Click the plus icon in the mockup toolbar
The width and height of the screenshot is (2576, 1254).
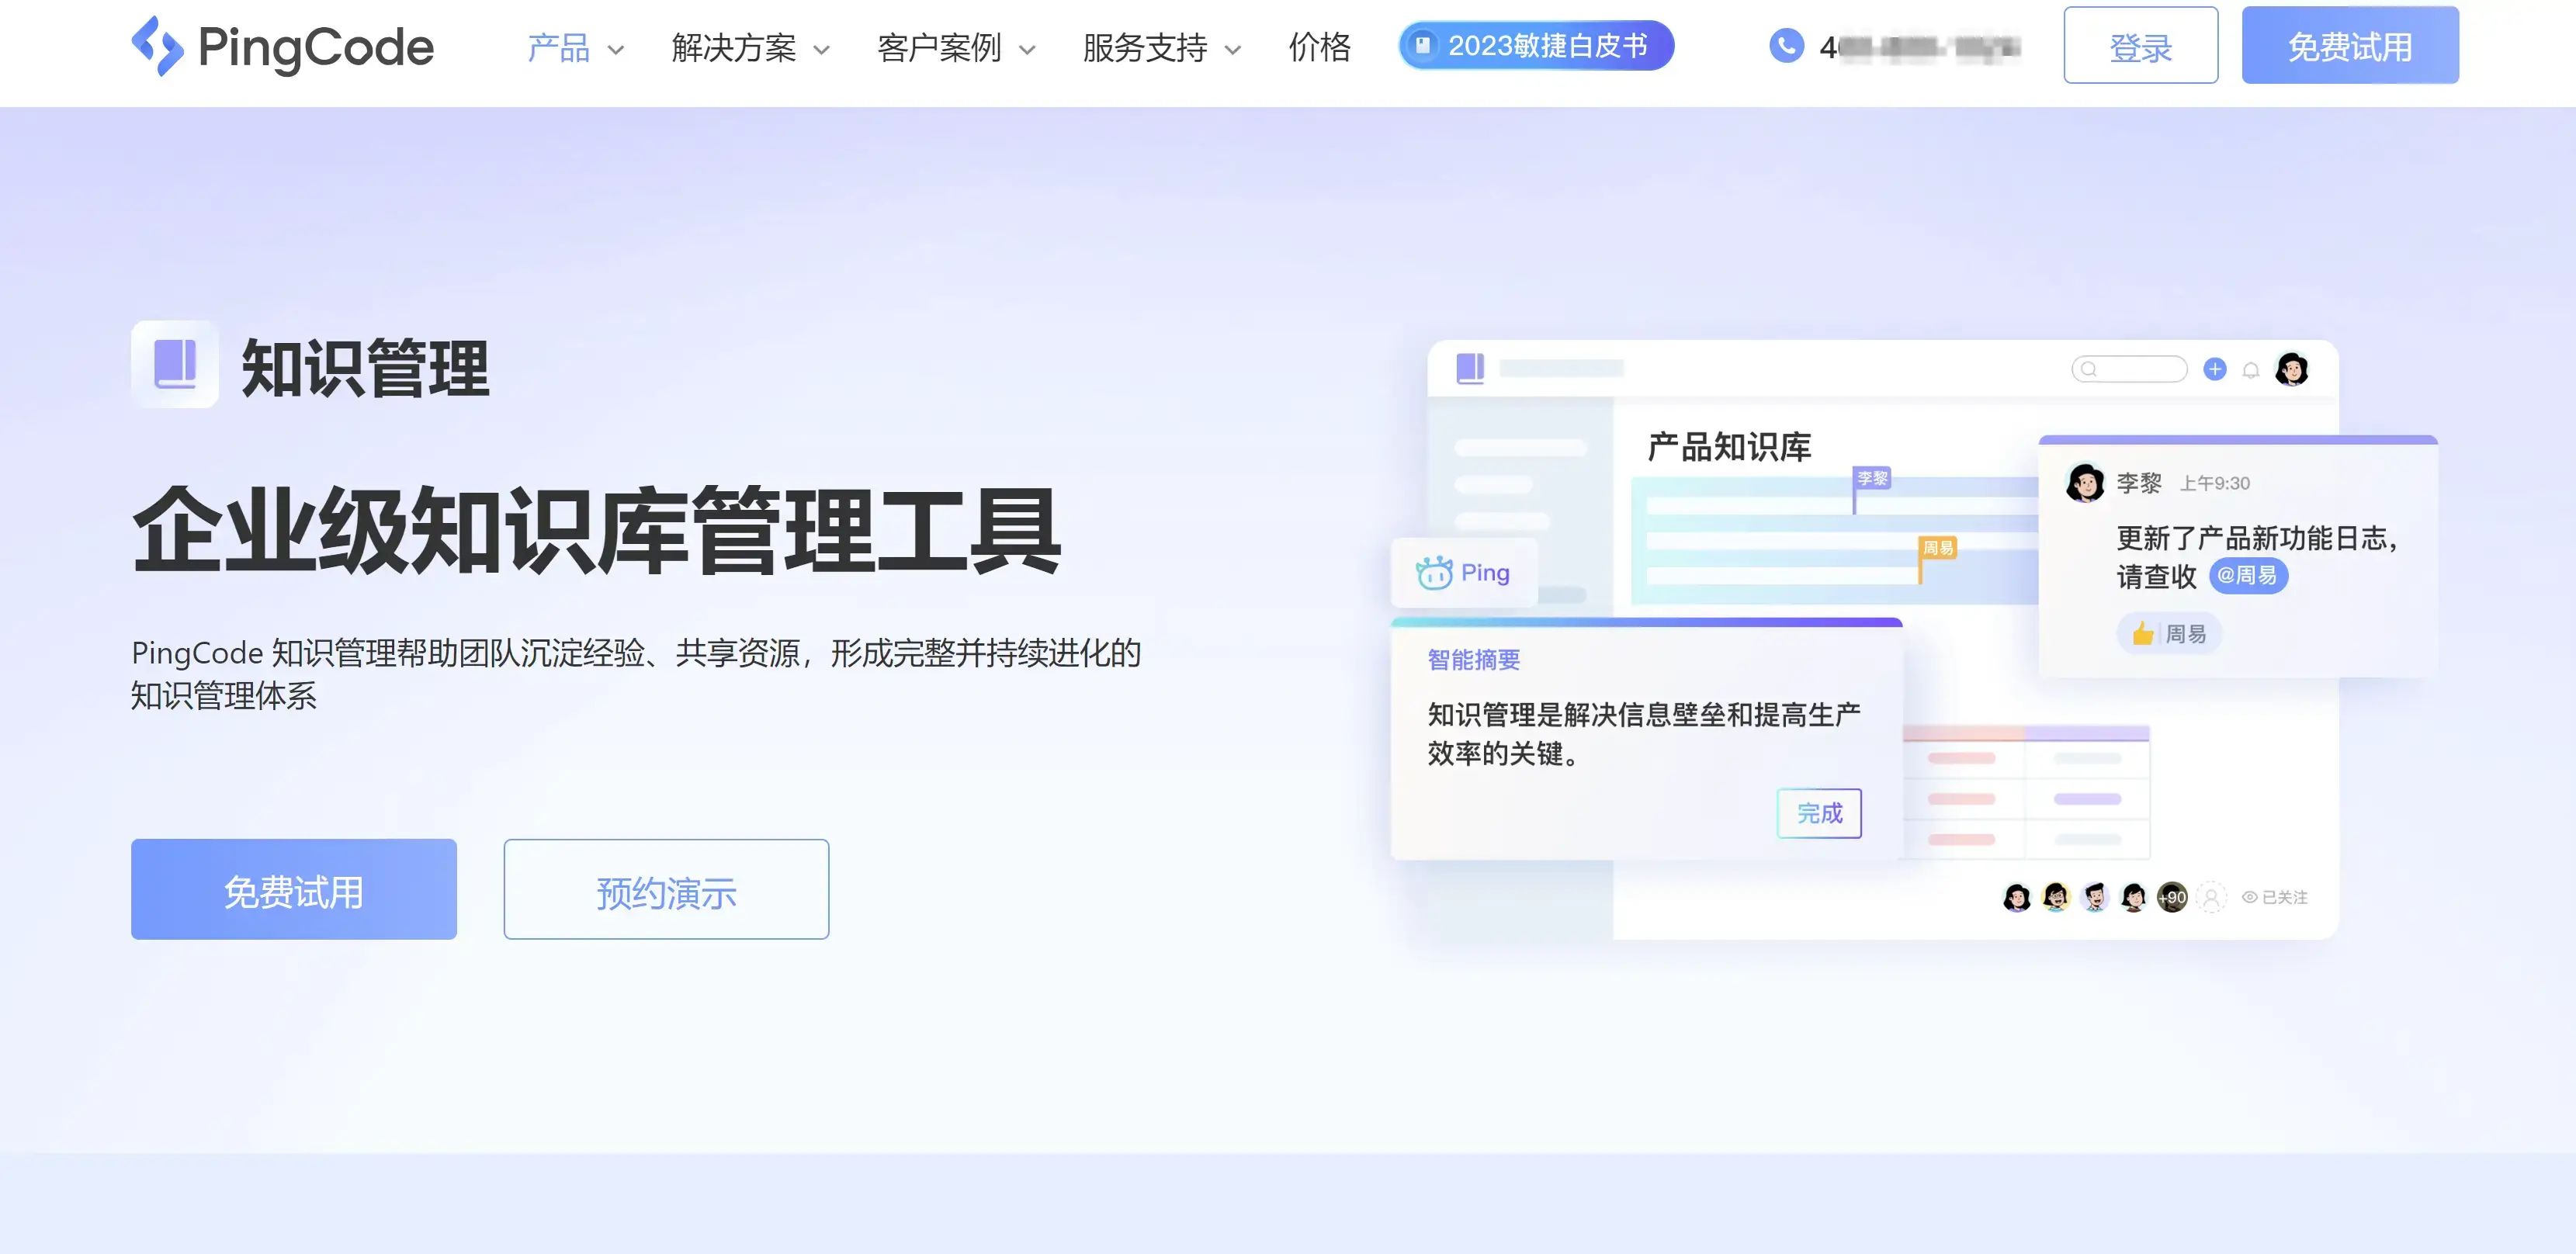coord(2216,369)
